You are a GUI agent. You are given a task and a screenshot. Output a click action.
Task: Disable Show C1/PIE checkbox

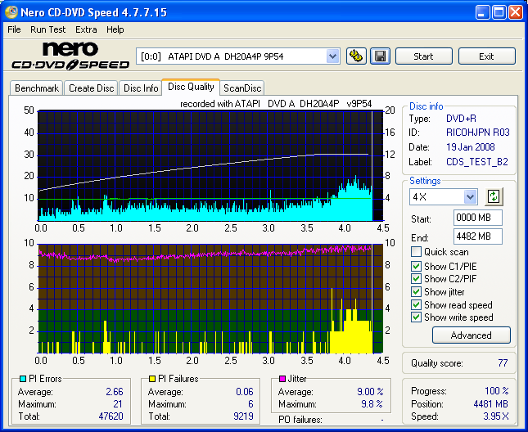(x=416, y=267)
